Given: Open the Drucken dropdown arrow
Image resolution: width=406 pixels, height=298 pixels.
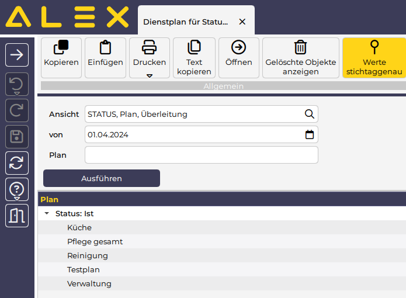Looking at the screenshot, I should pos(150,75).
